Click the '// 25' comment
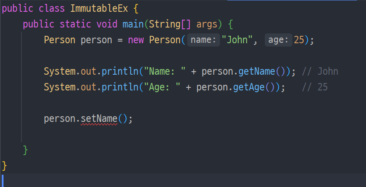Viewport: 366px width, 187px height. 315,87
